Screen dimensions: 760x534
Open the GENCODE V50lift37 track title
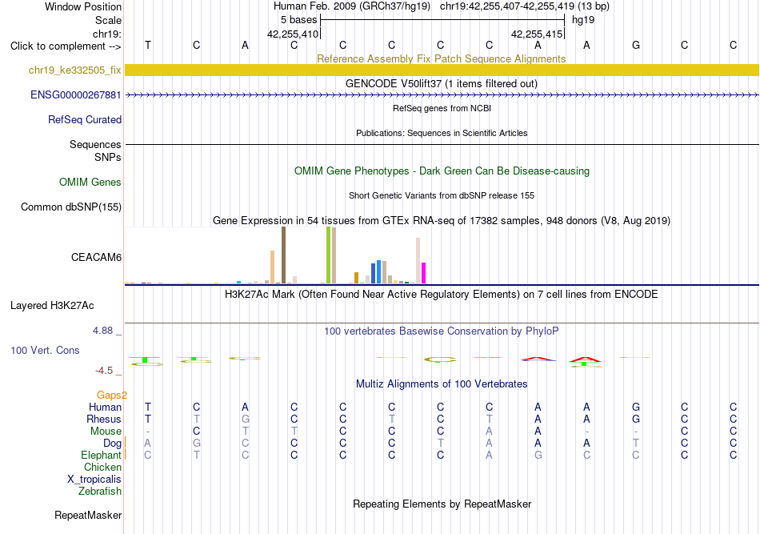pos(442,84)
